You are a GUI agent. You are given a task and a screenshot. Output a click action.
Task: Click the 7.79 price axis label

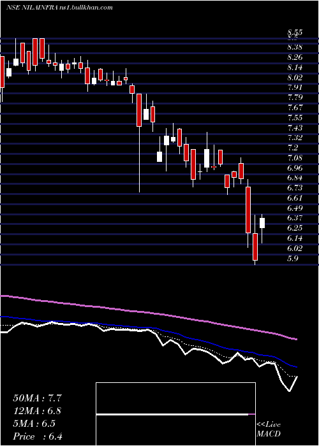click(x=295, y=97)
